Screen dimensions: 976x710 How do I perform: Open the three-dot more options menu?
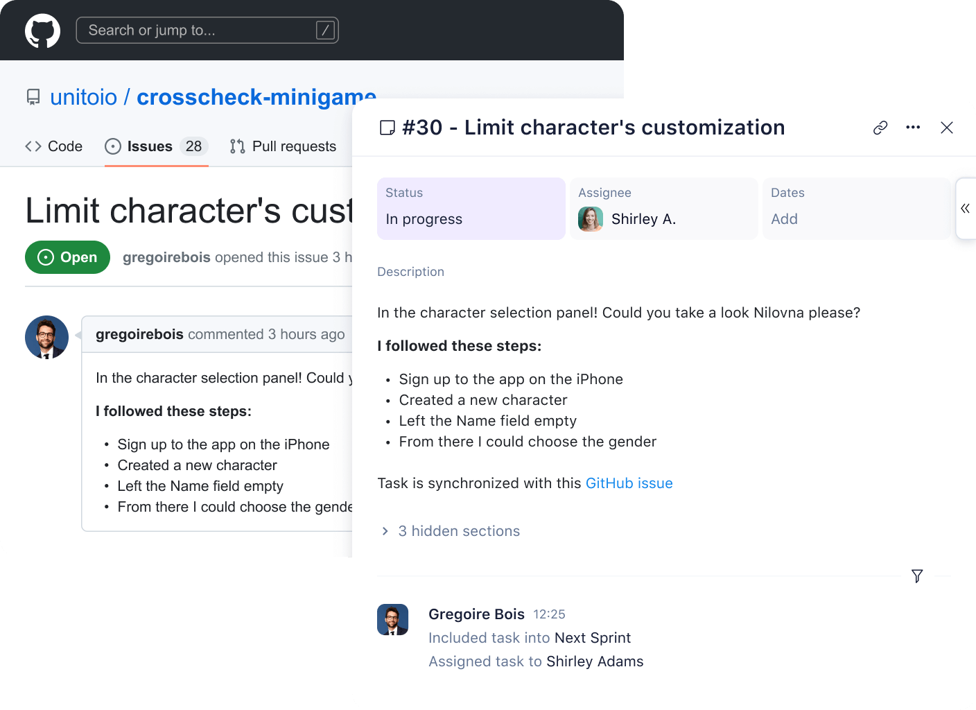point(913,128)
